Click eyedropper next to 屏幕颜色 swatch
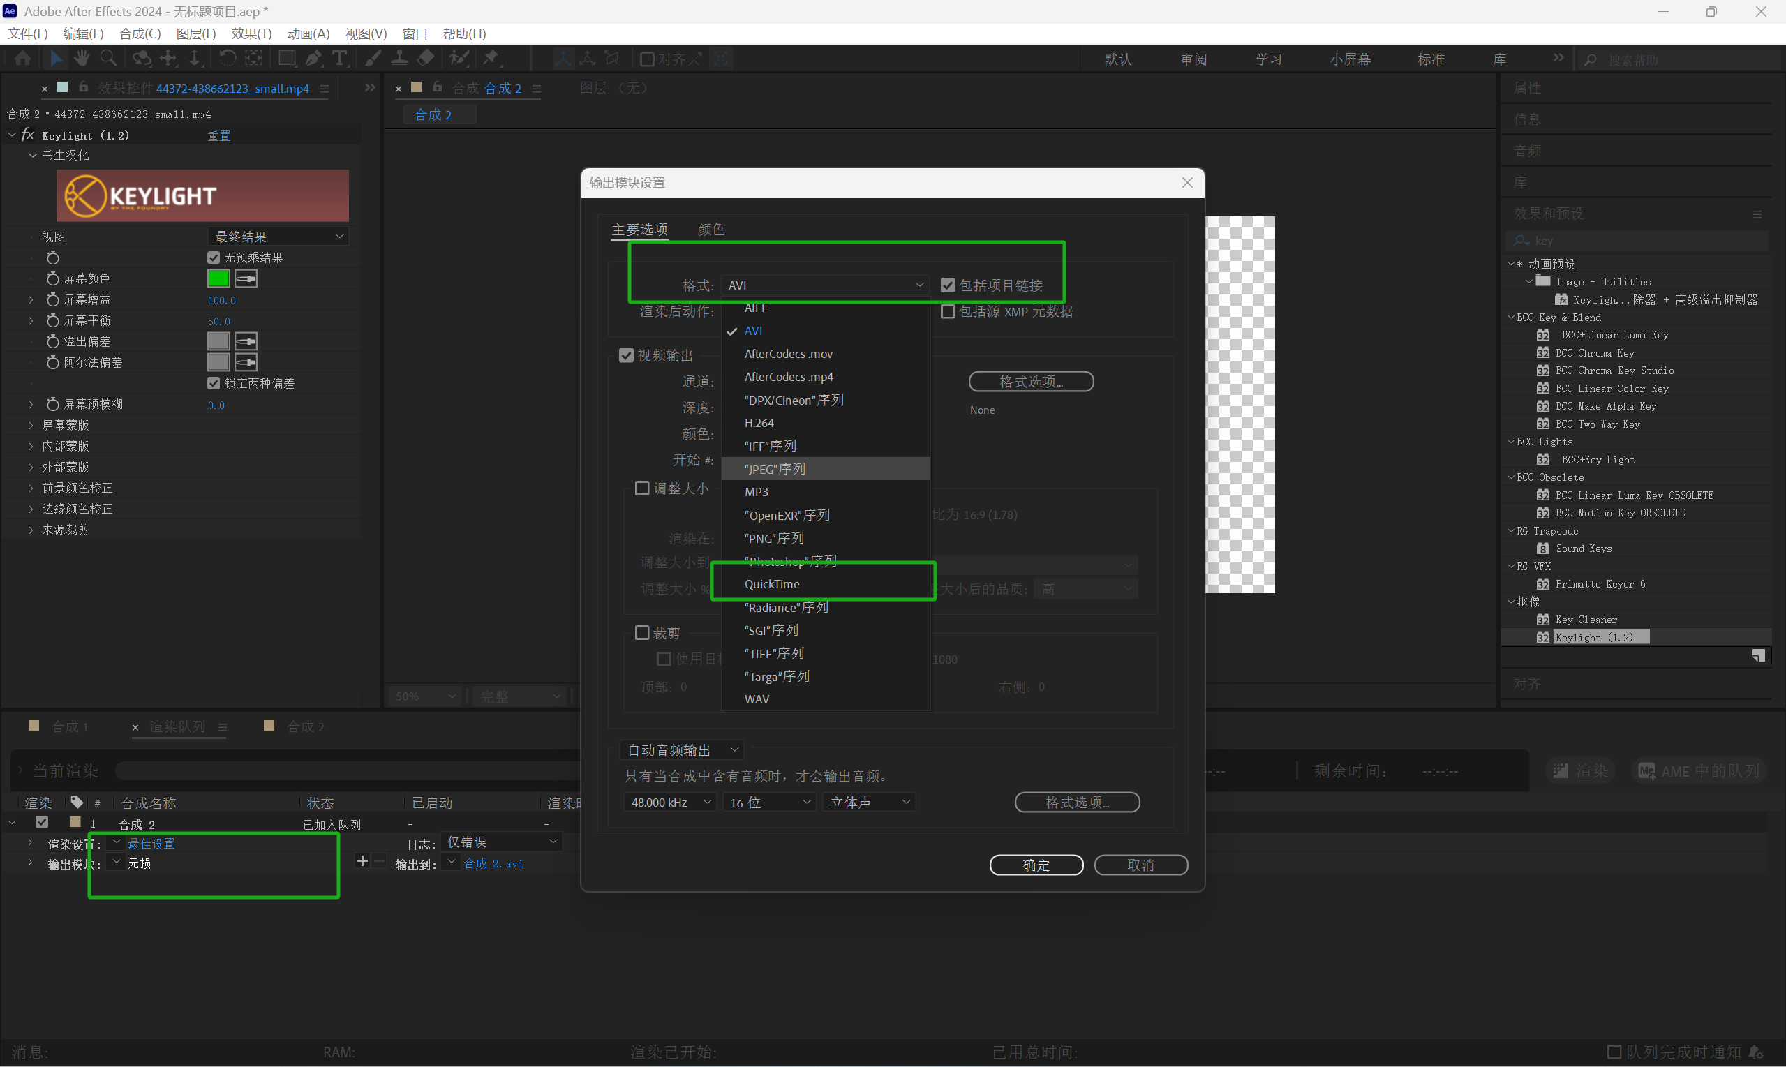 pyautogui.click(x=246, y=278)
